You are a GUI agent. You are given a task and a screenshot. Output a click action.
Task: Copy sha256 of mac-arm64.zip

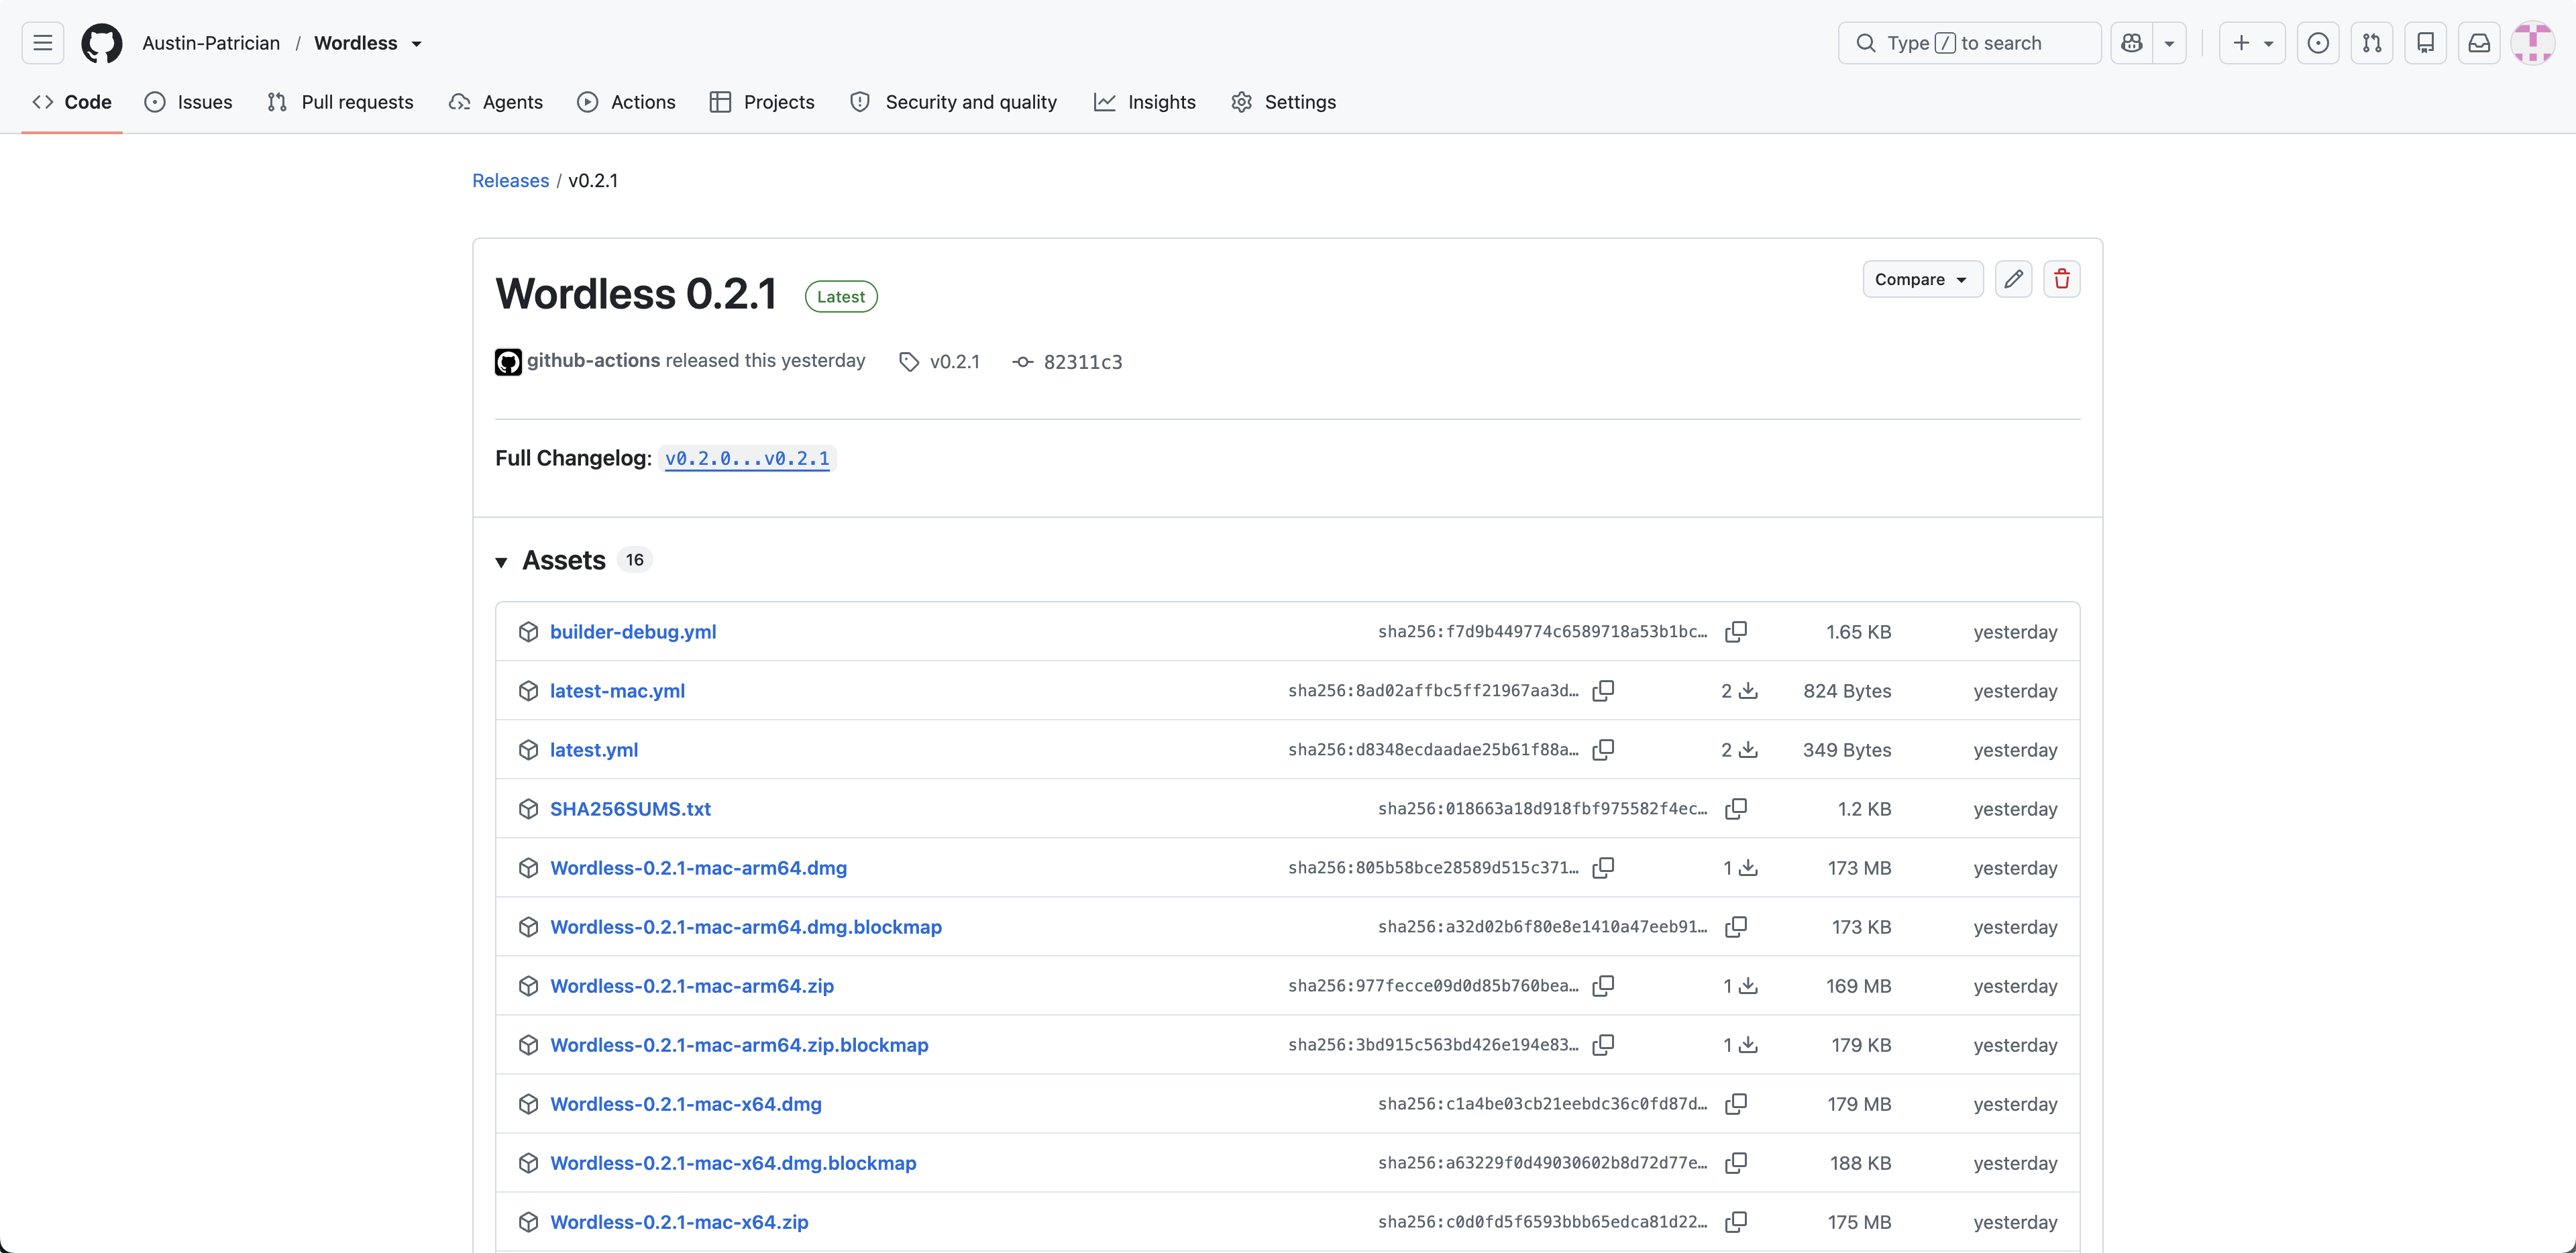click(1603, 986)
